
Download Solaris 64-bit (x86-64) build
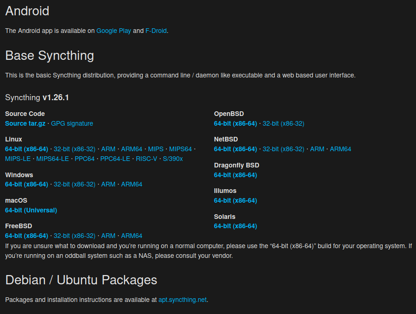pos(236,226)
